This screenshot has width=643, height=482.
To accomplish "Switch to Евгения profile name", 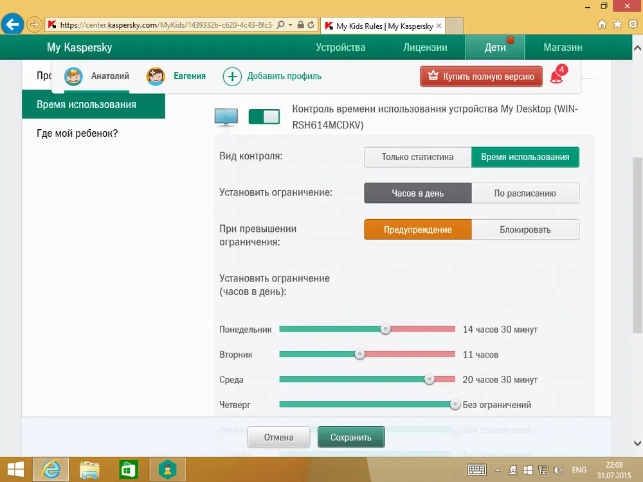I will [x=190, y=76].
